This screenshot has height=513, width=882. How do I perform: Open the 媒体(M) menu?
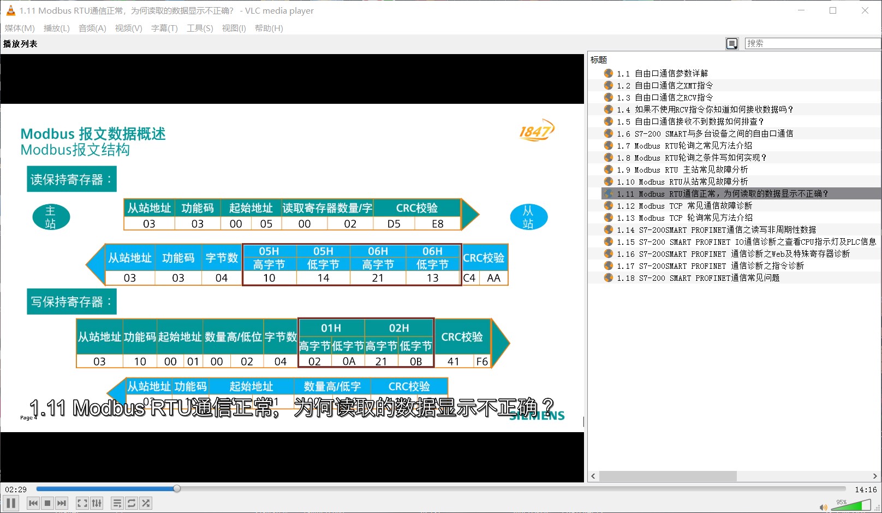20,28
